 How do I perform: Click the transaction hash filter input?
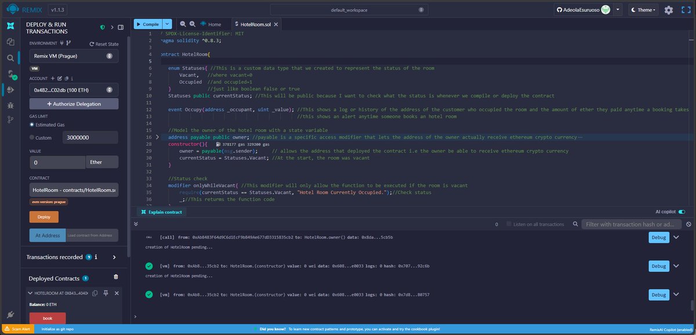[631, 224]
